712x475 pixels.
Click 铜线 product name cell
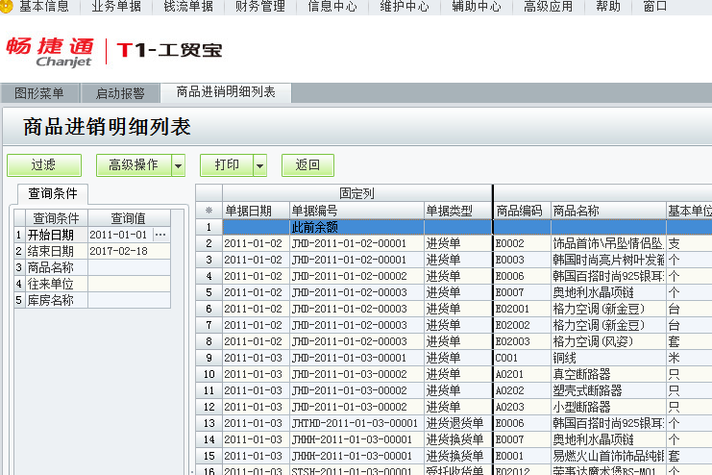pyautogui.click(x=608, y=358)
